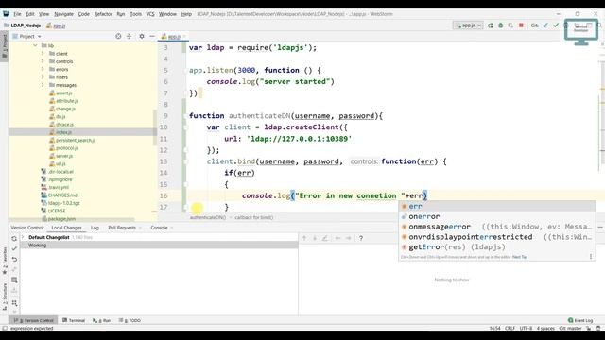Viewport: 605px width, 340px height.
Task: Stop the running process with red square
Action: [521, 25]
